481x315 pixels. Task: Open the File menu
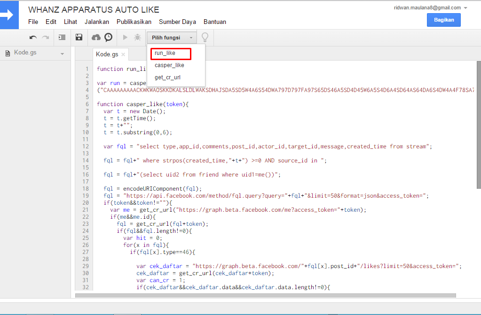click(x=33, y=22)
